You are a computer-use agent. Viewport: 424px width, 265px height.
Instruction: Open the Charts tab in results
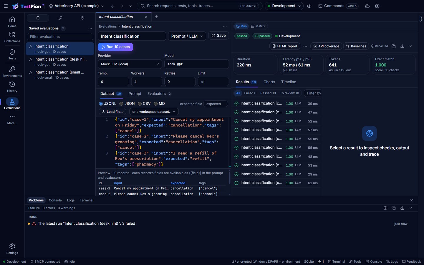click(269, 82)
